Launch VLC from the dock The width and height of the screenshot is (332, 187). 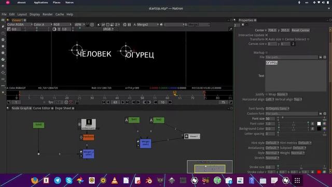[115, 181]
